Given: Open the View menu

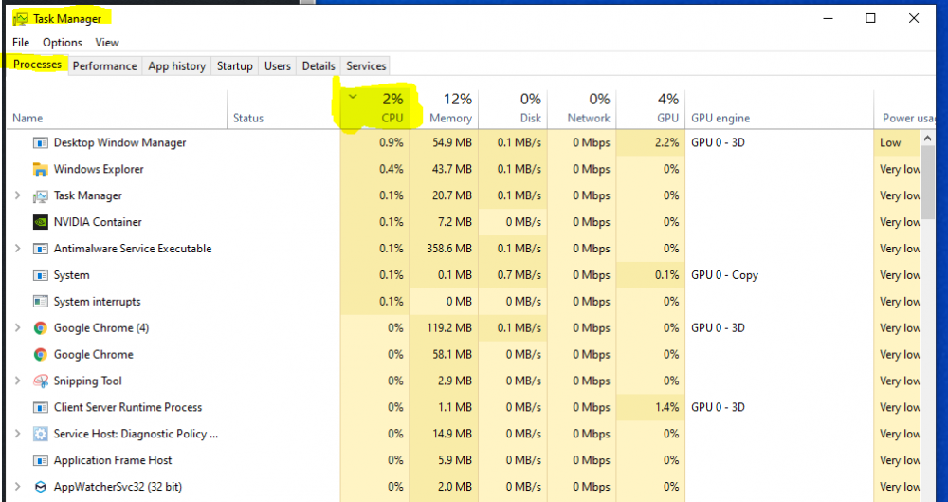Looking at the screenshot, I should click(x=107, y=43).
